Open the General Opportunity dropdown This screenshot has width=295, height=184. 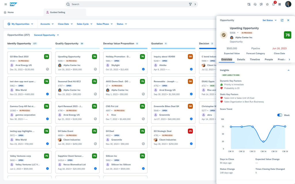pos(46,35)
